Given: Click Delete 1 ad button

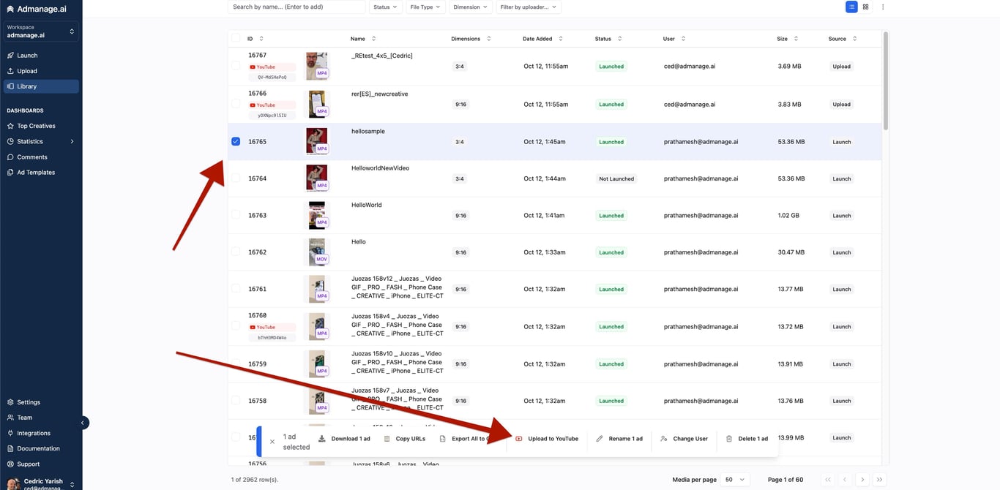Looking at the screenshot, I should point(747,439).
